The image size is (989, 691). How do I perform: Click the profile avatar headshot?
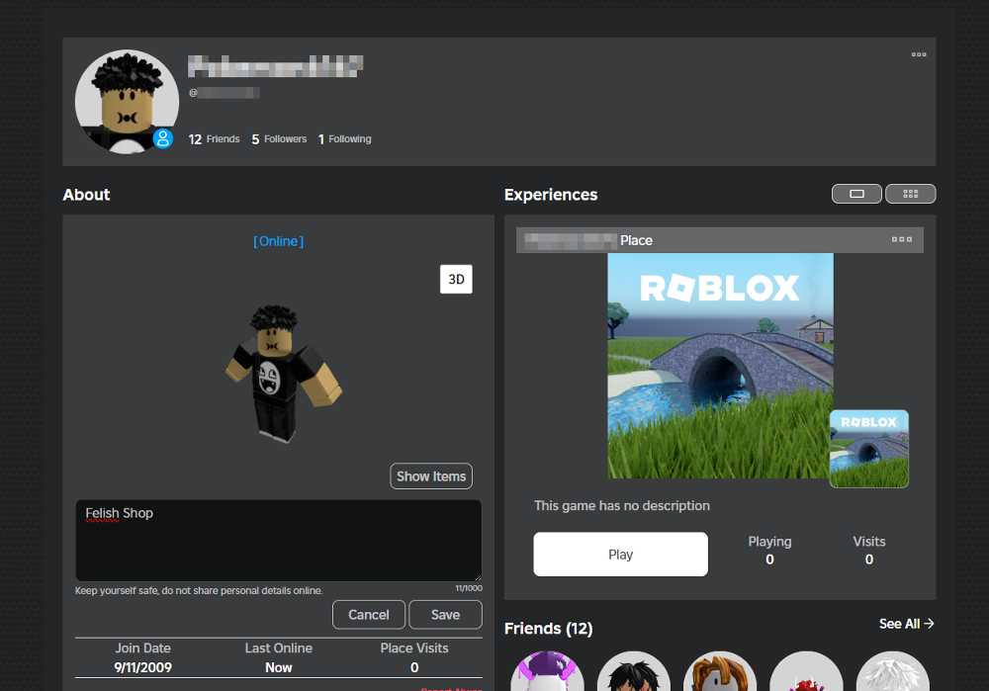pyautogui.click(x=127, y=102)
